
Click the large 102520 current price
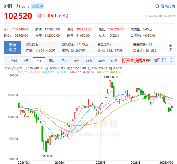point(18,16)
